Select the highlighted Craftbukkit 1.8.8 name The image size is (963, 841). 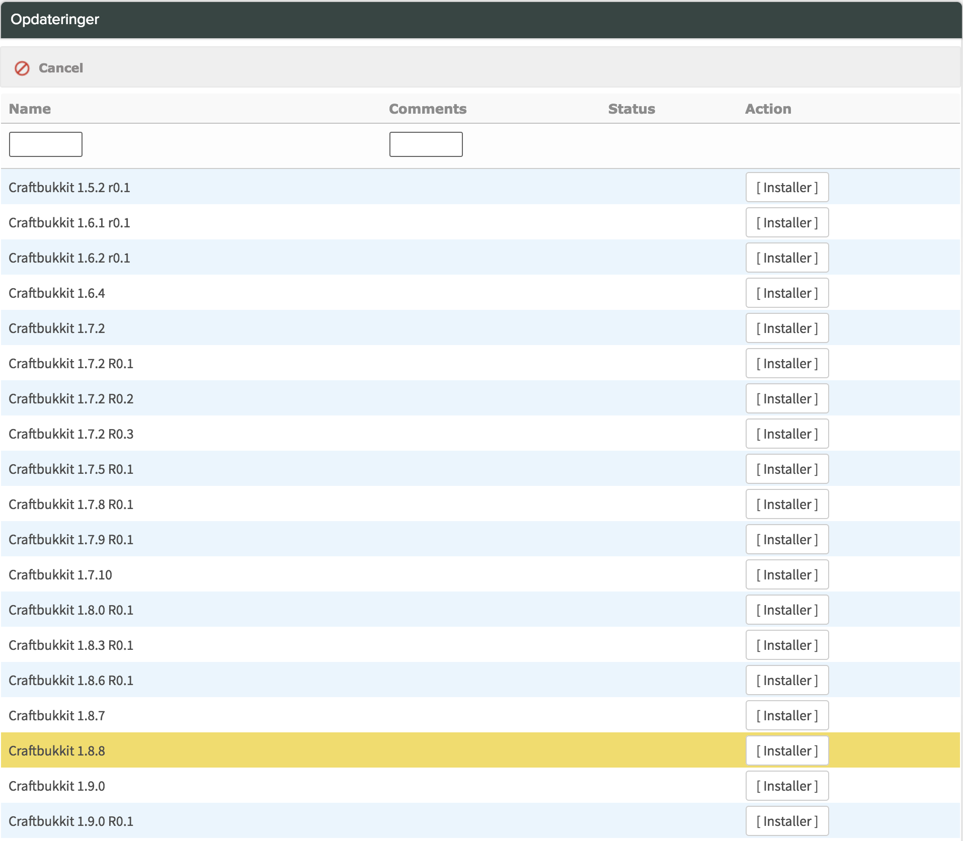[x=57, y=750]
